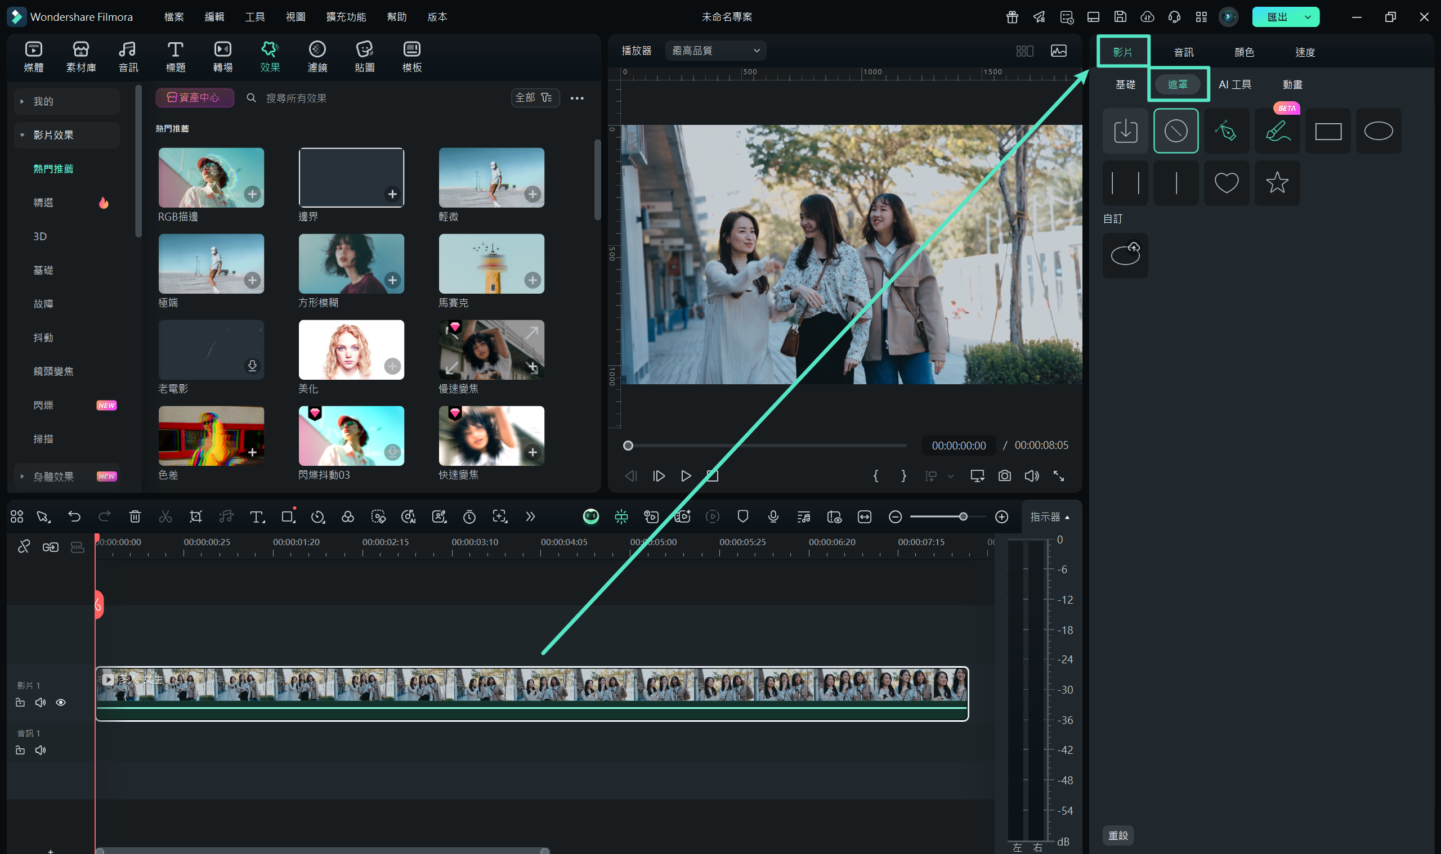This screenshot has height=854, width=1441.
Task: Choose the pen draw mask tool
Action: pos(1225,131)
